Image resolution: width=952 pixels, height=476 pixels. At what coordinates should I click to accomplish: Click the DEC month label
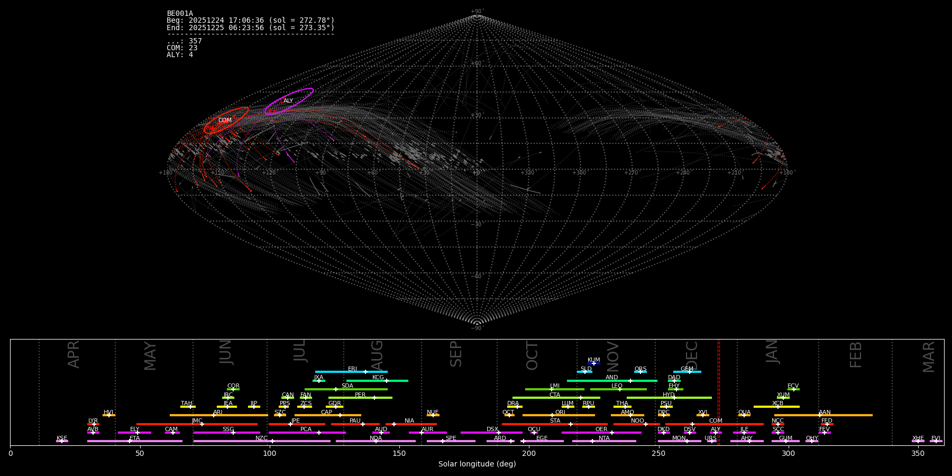[692, 355]
